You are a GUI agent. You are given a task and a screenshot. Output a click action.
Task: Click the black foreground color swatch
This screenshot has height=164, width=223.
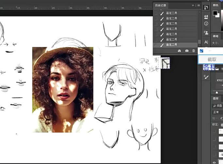[215, 13]
